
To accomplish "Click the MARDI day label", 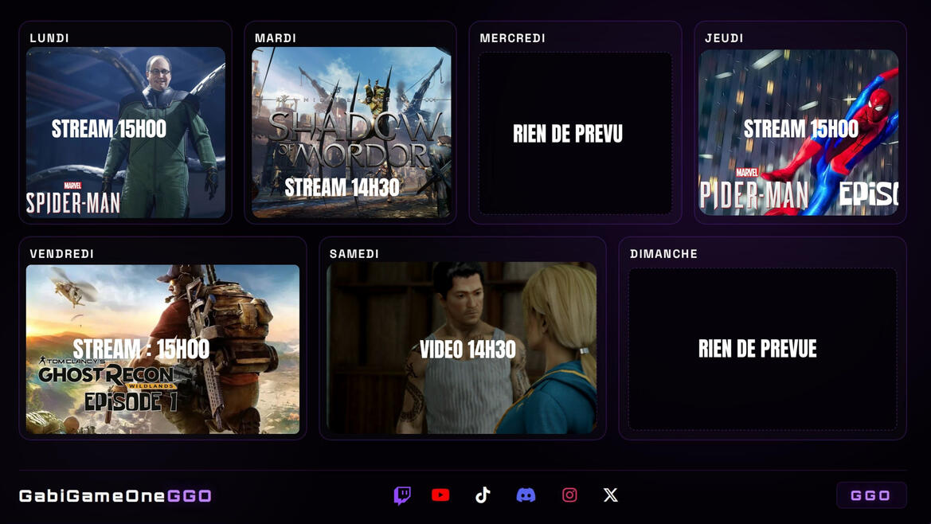I will click(x=276, y=38).
